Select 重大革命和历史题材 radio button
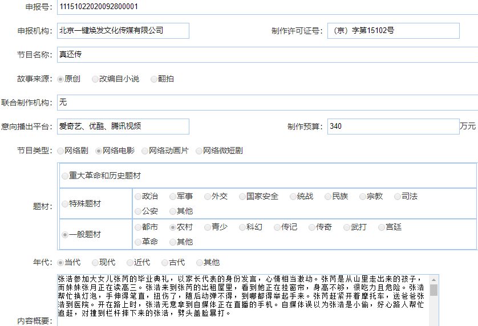Image resolution: width=478 pixels, height=326 pixels. pyautogui.click(x=65, y=176)
